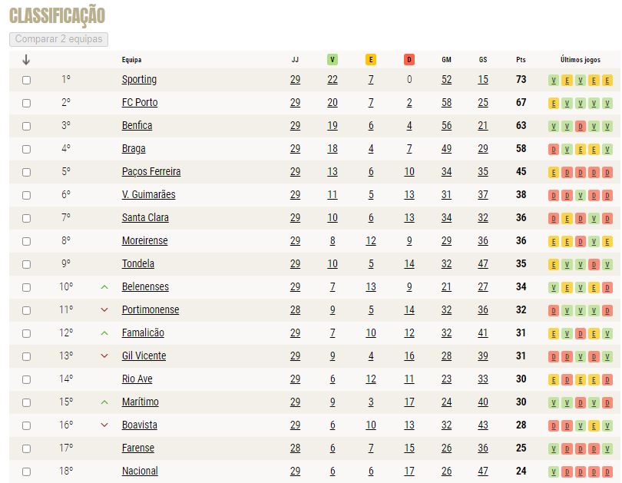Click Moreirense's first yellow E result swatch
This screenshot has width=622, height=483.
pos(554,241)
